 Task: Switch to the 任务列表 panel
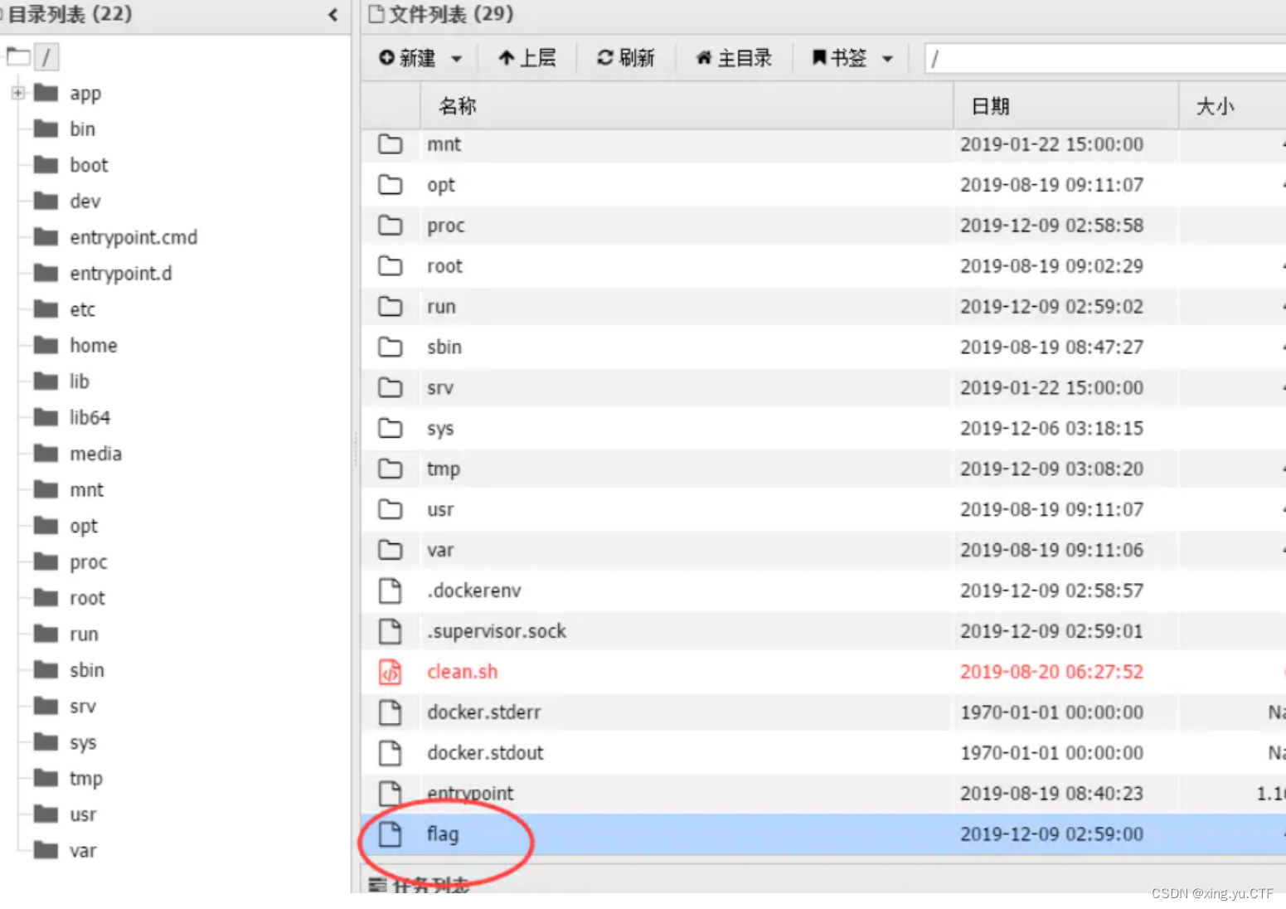click(433, 885)
